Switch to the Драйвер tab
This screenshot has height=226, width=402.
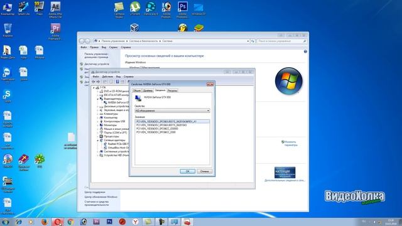148,90
